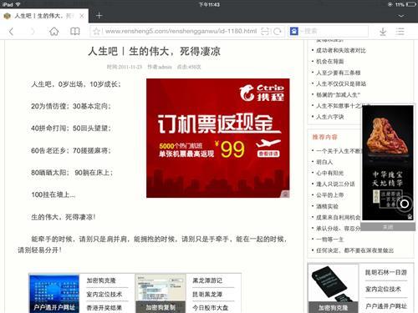418x313 pixels.
Task: Open link 成功者和失败者对比
Action: [x=341, y=50]
